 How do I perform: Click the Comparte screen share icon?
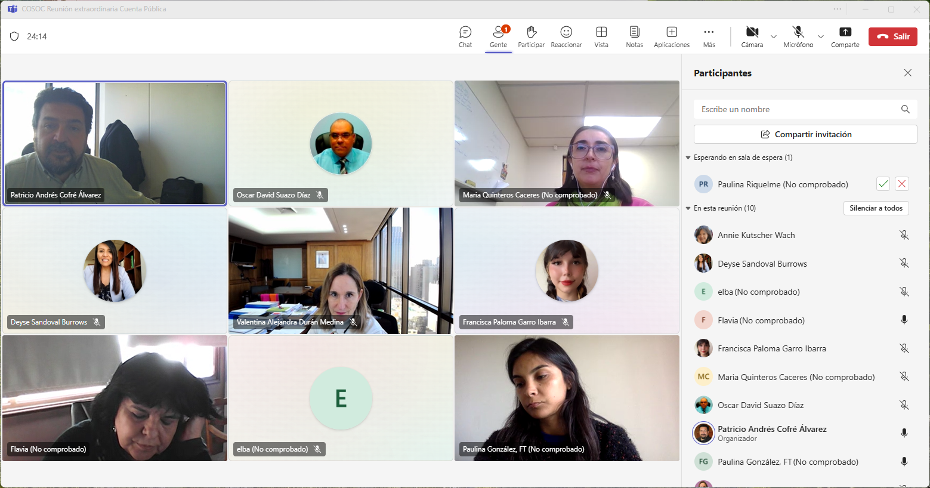[x=845, y=36]
